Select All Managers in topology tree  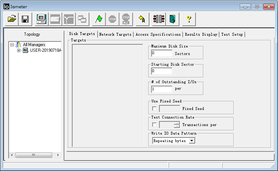(34, 45)
